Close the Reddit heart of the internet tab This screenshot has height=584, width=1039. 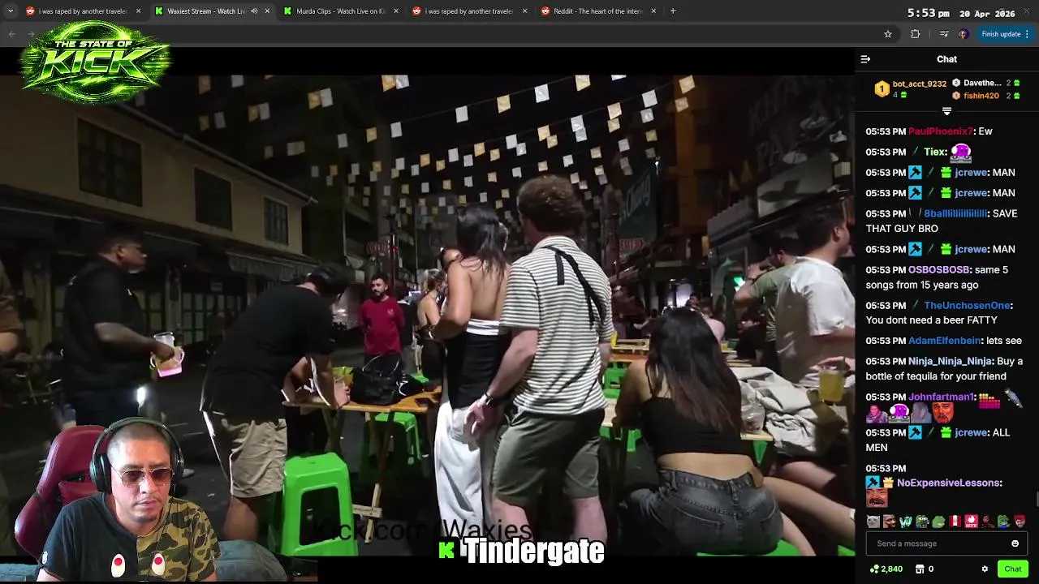[x=654, y=11]
